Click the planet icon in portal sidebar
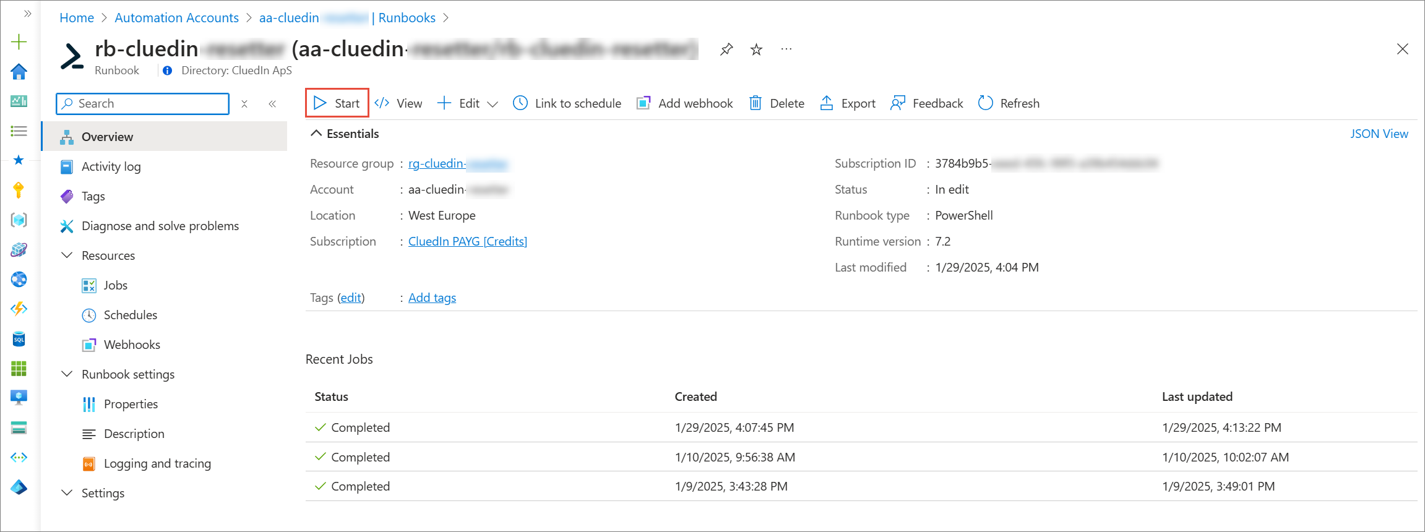This screenshot has height=532, width=1425. point(19,249)
